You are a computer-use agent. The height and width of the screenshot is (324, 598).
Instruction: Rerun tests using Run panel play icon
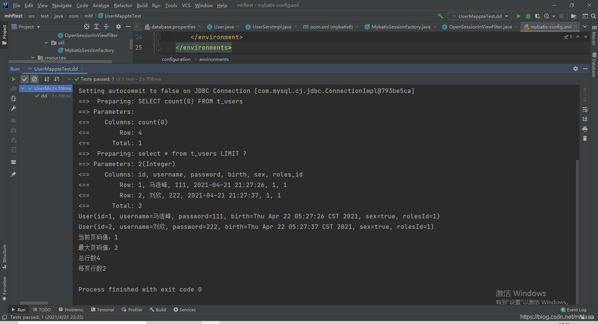pos(13,79)
